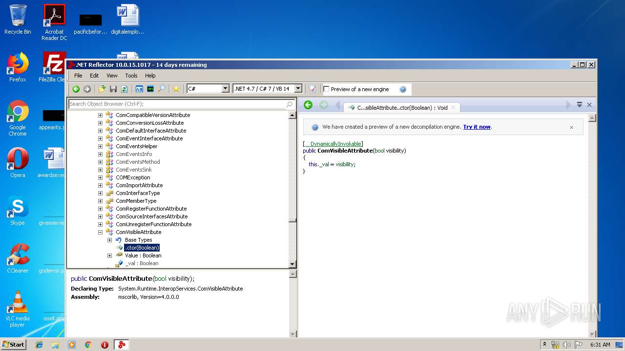Go back using the main toolbar arrow
This screenshot has width=625, height=351.
(76, 89)
